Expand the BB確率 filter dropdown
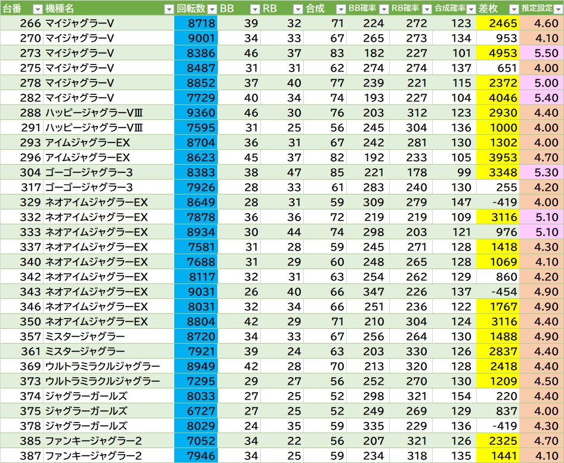This screenshot has height=463, width=564. point(384,9)
